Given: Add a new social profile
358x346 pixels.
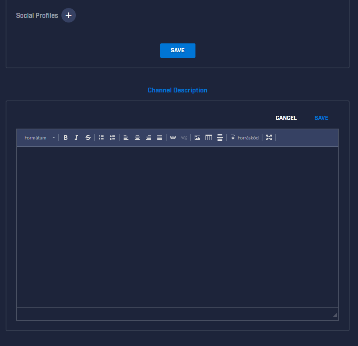Looking at the screenshot, I should 69,15.
